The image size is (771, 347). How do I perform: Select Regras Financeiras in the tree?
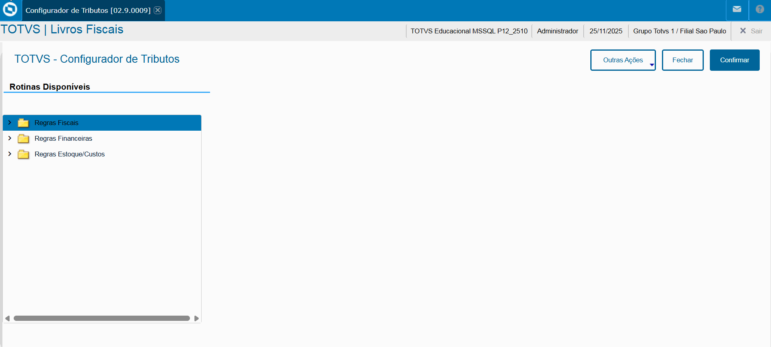coord(102,138)
